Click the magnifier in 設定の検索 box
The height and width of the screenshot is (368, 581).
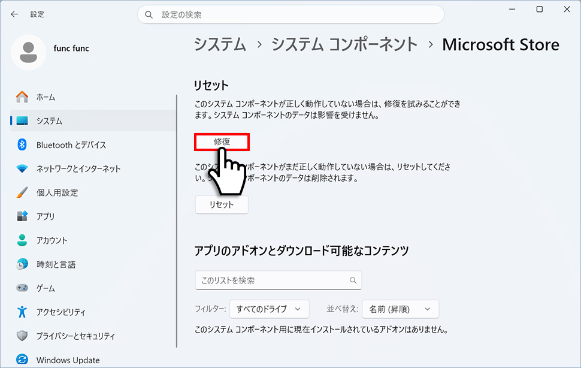(x=149, y=15)
